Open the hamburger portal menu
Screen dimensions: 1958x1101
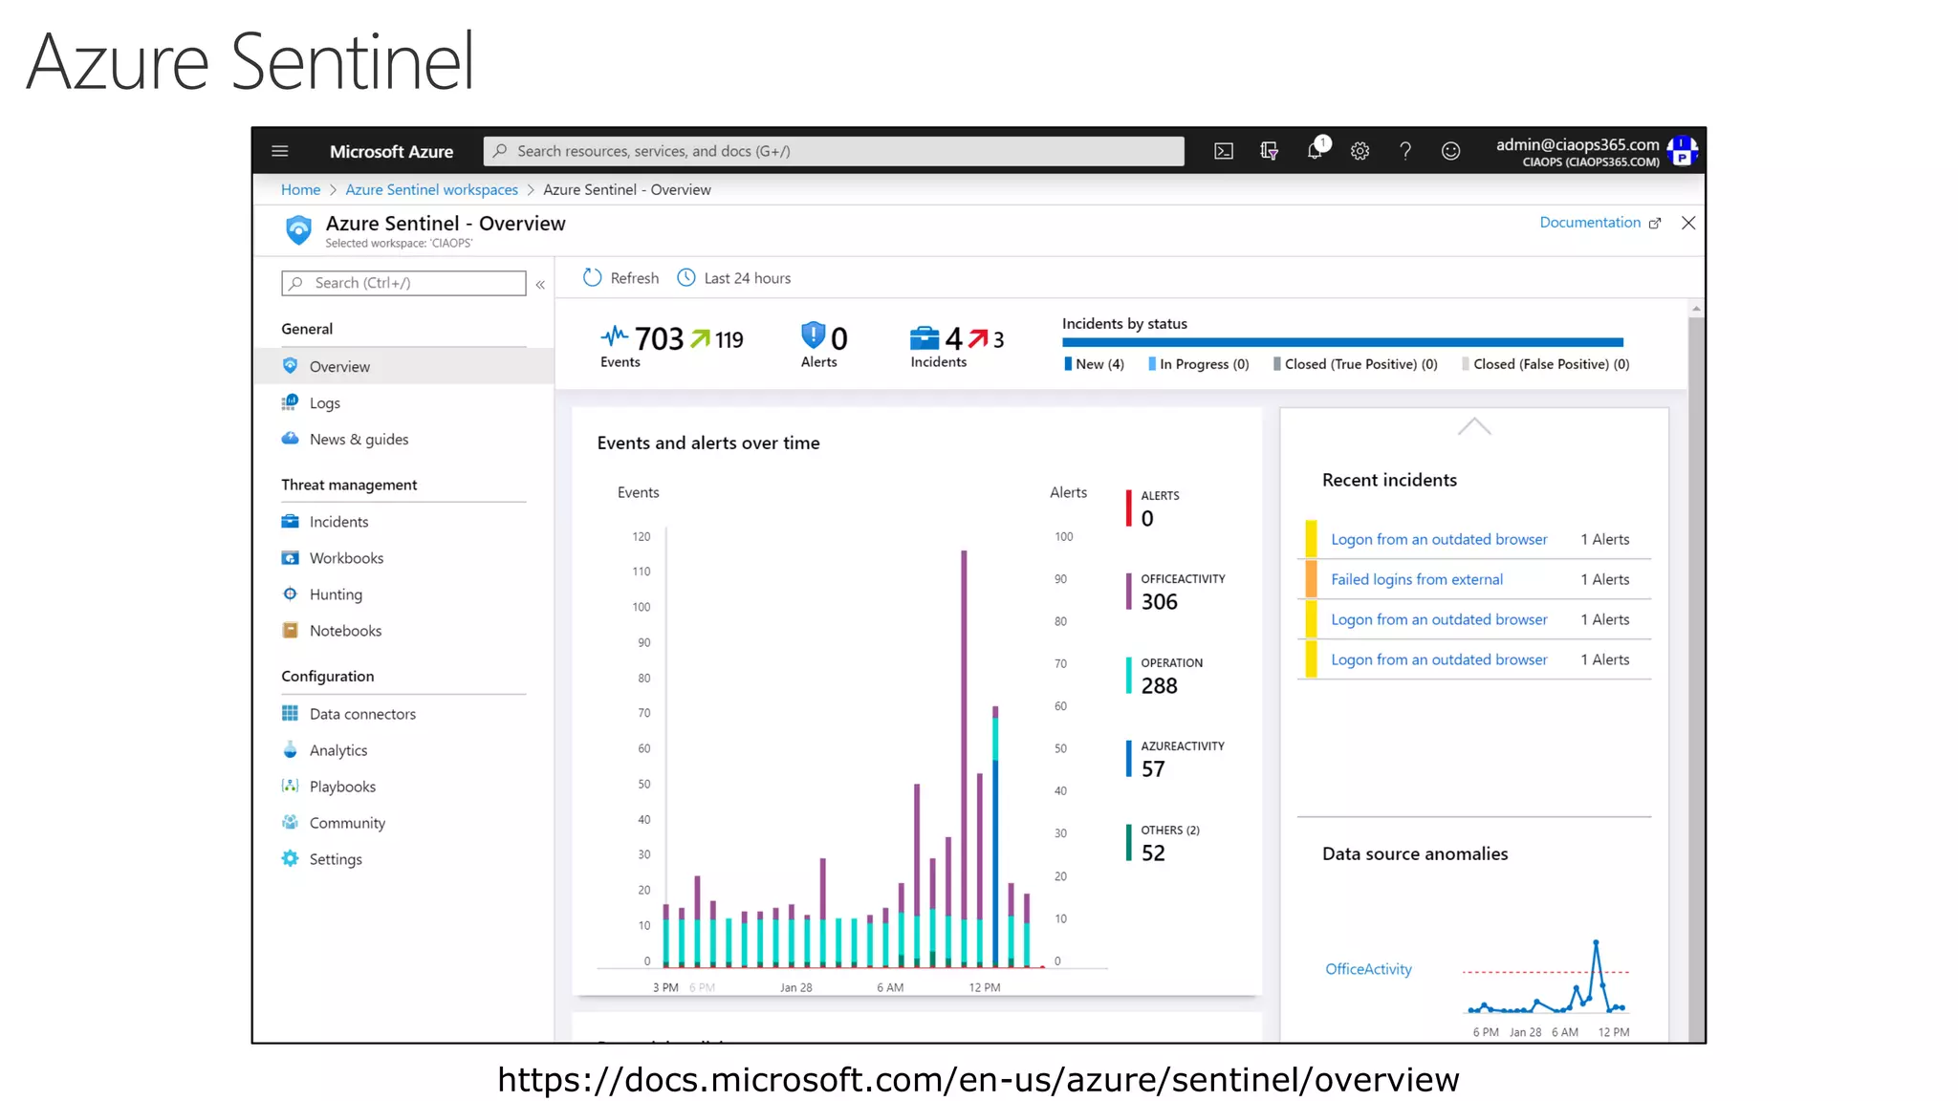point(279,151)
